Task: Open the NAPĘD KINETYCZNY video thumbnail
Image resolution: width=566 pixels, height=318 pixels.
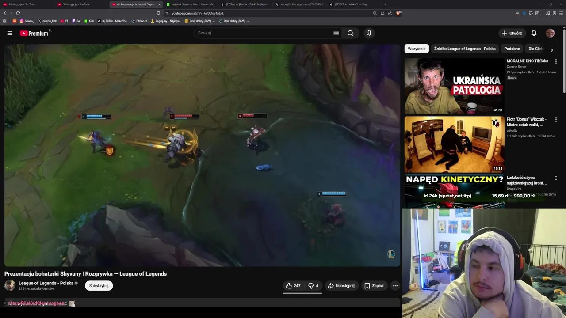Action: pos(454,191)
